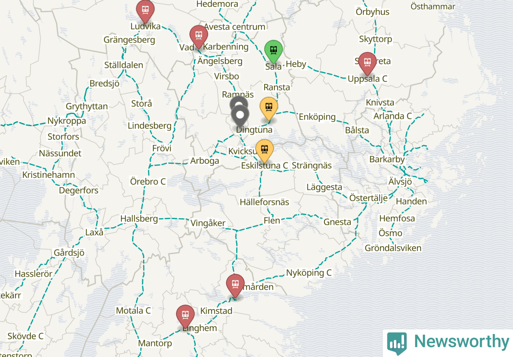Select the yellow train marker above Dingtuna
The image size is (513, 357).
[x=269, y=108]
